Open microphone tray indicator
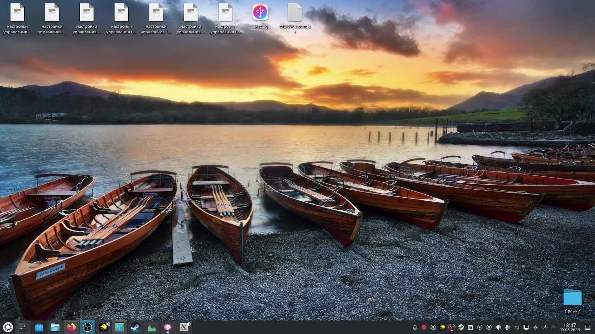 pos(508,327)
